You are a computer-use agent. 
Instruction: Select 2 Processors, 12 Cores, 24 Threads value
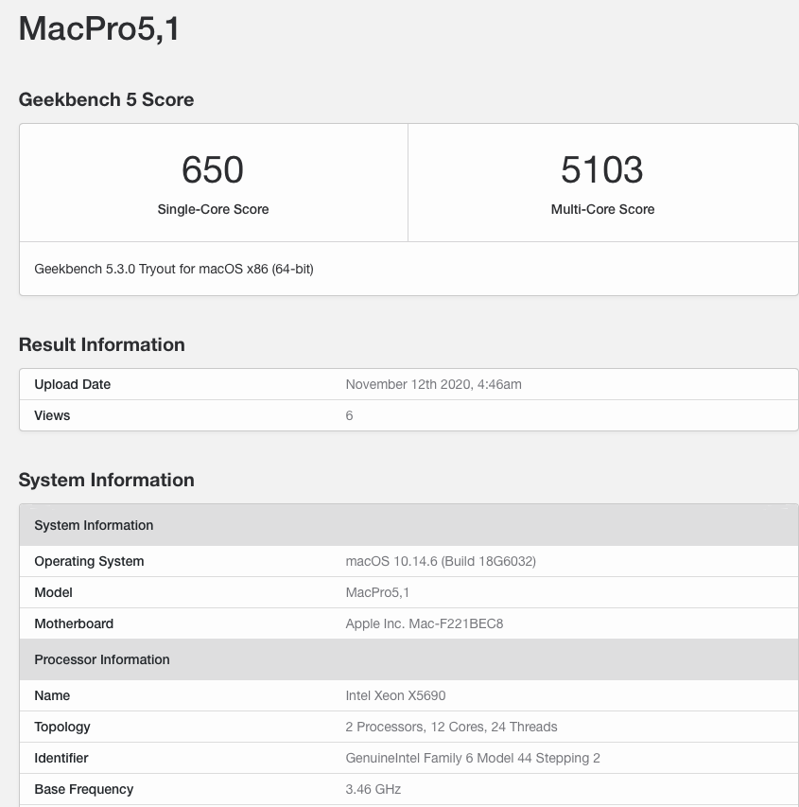point(451,727)
